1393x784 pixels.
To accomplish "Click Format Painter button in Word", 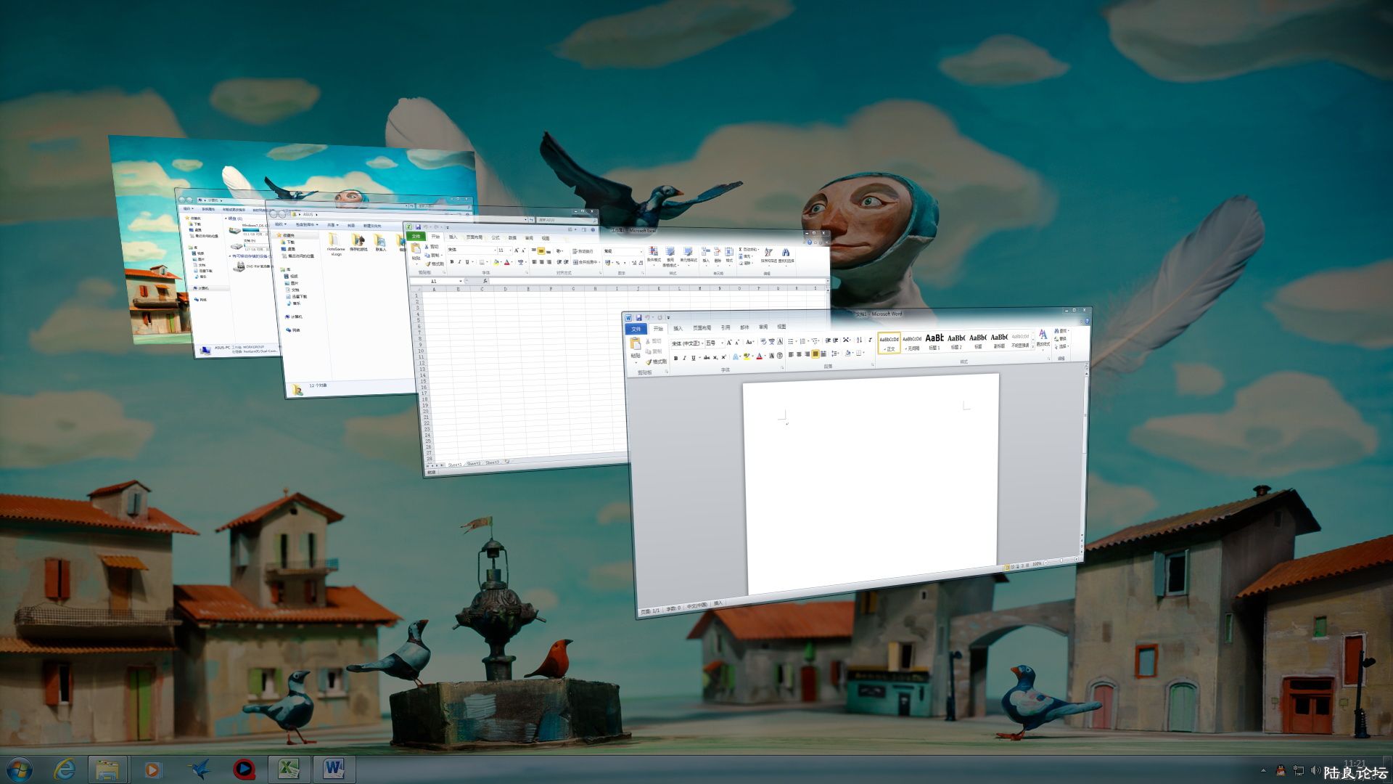I will pyautogui.click(x=657, y=362).
